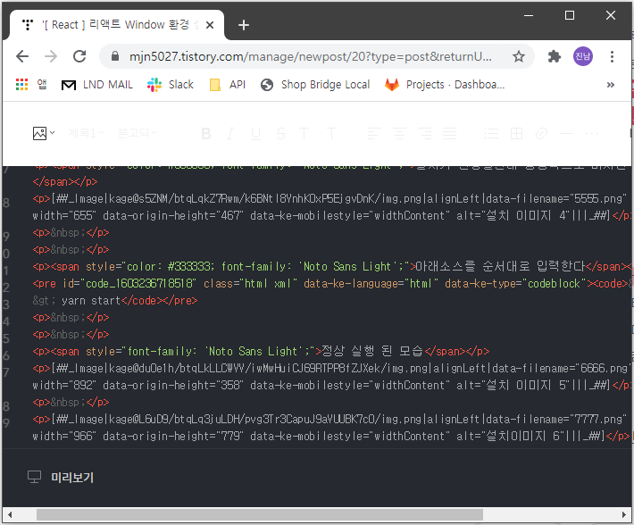Open the text color tool
Image resolution: width=634 pixels, height=525 pixels.
click(304, 133)
